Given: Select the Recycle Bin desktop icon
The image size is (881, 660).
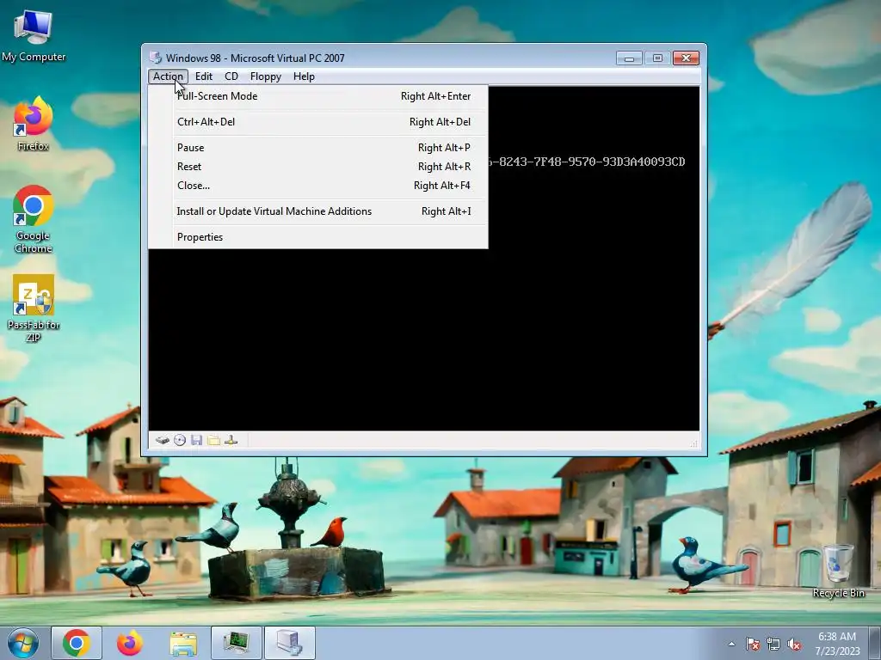Looking at the screenshot, I should [838, 571].
